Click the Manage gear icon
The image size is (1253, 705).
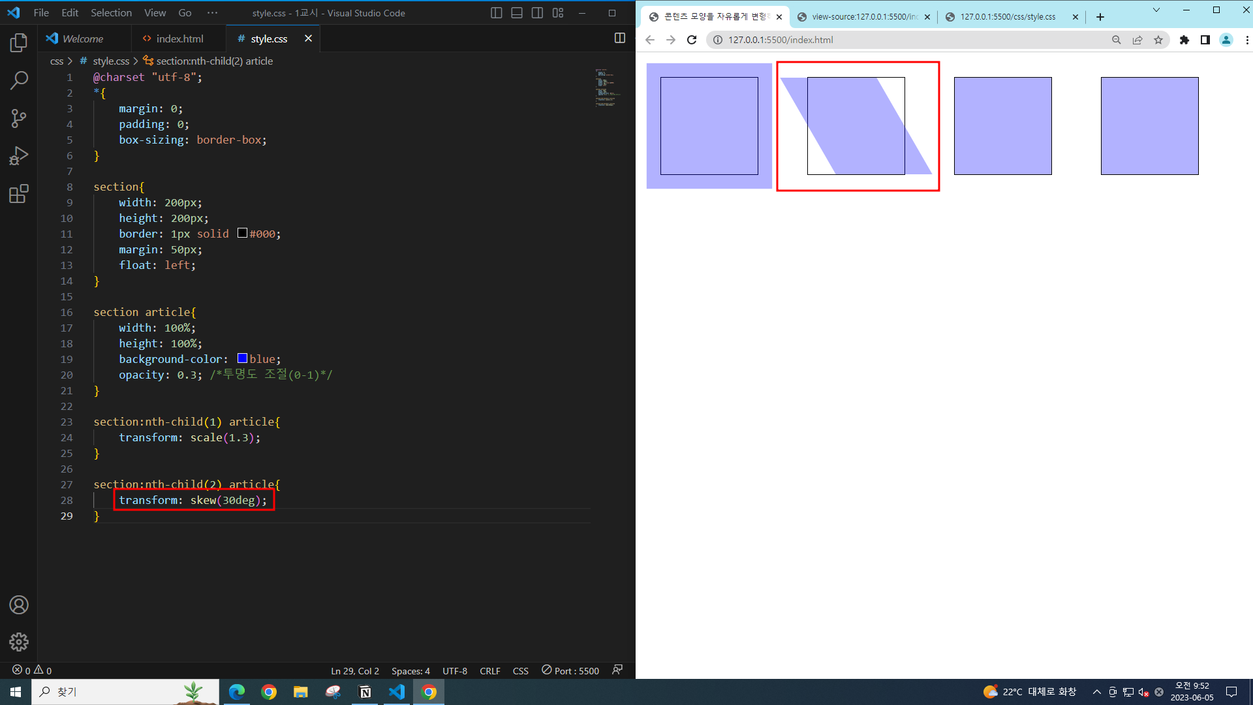(19, 642)
